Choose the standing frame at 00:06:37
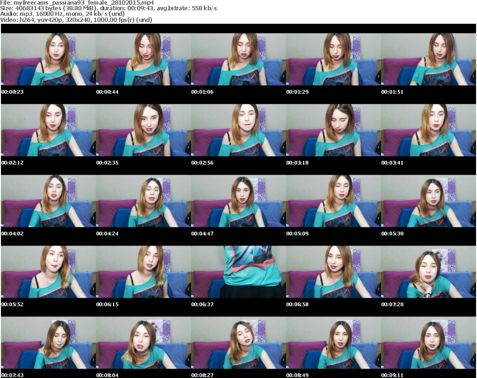This screenshot has height=378, width=477. (x=238, y=272)
